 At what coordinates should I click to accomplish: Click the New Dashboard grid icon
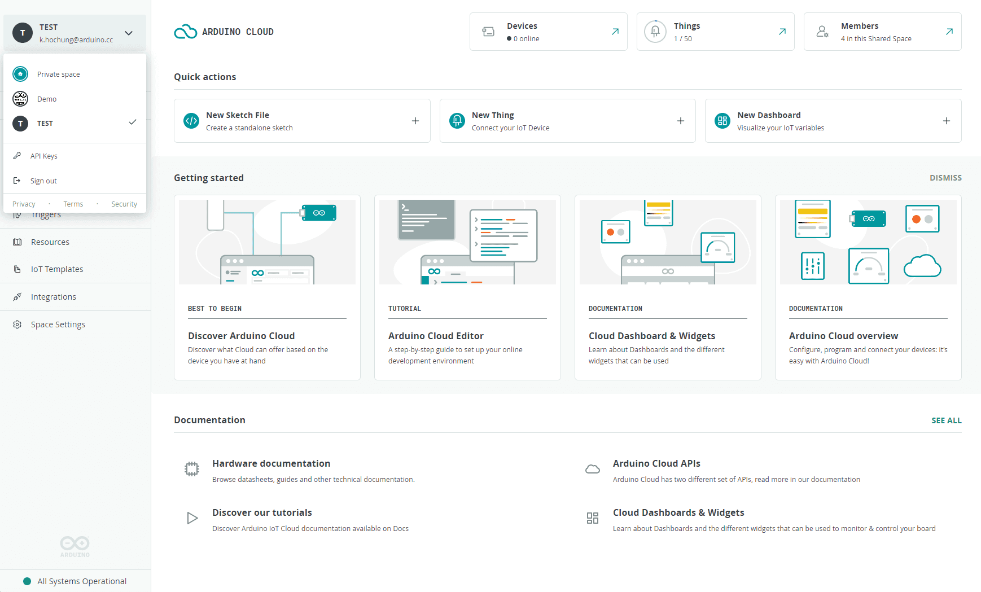click(722, 121)
